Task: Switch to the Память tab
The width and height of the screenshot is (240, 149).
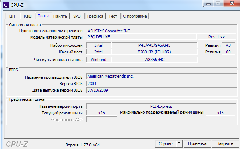Action: point(60,16)
